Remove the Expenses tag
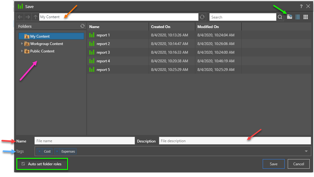314x177 pixels. [57, 151]
